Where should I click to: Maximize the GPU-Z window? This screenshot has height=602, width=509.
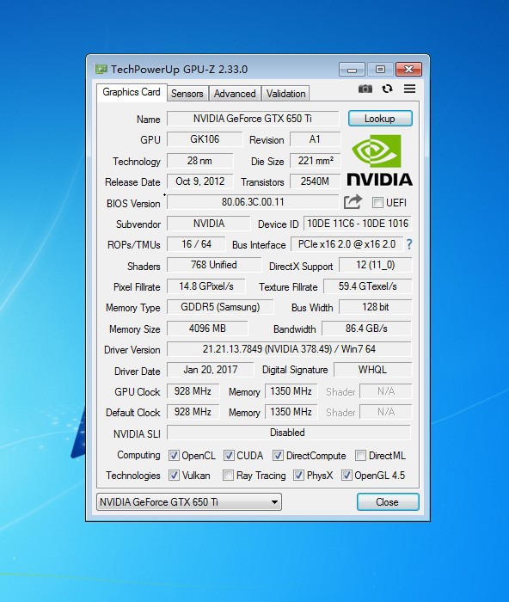click(x=380, y=70)
